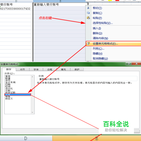Viewport: 141px width, 141px height.
Task: Click the category list scroll-down arrow
Action: [x=32, y=112]
